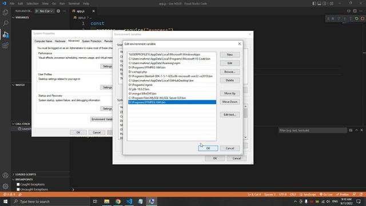The height and width of the screenshot is (206, 366).
Task: Toggle the secondary side bar layout icon
Action: coord(324,3)
